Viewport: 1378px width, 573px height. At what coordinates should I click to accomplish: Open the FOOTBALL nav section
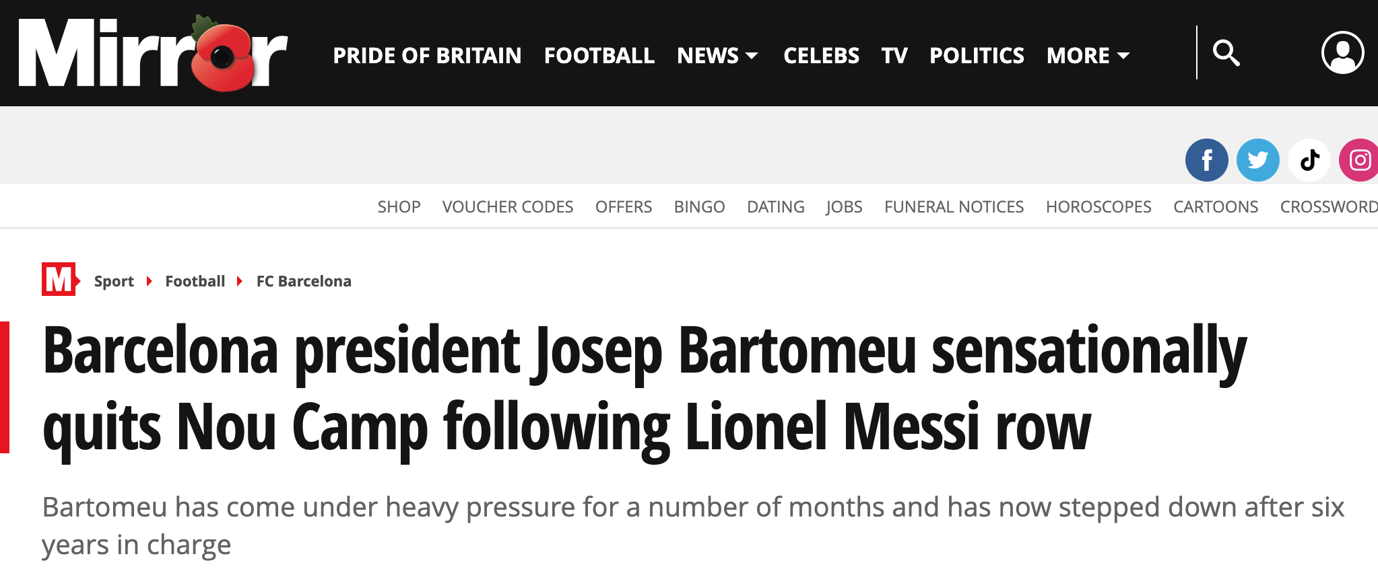599,55
